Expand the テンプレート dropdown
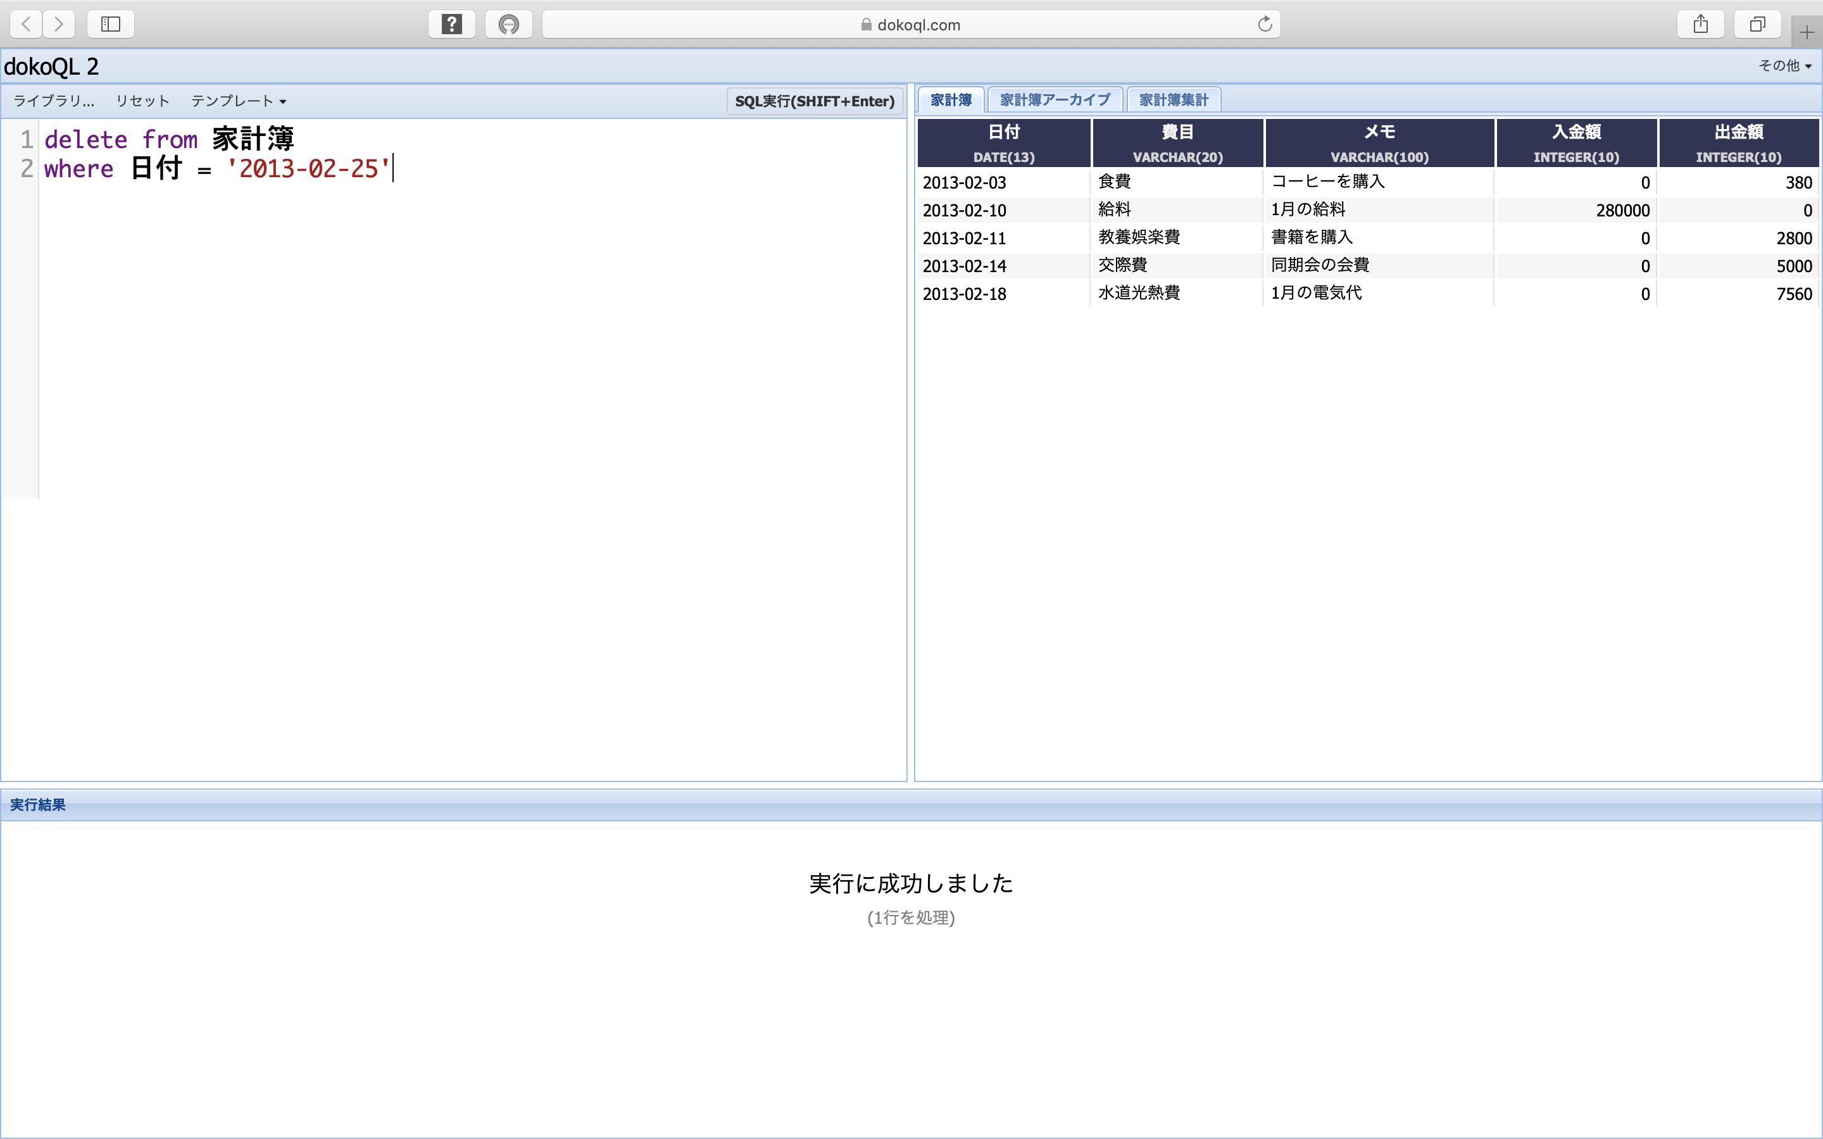 [x=238, y=101]
